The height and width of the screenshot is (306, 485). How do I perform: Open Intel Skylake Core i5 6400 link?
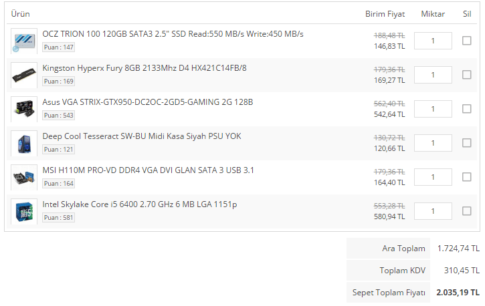click(x=140, y=204)
